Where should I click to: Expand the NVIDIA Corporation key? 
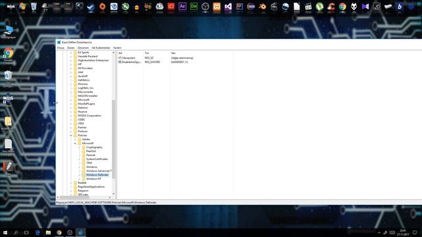tap(71, 116)
